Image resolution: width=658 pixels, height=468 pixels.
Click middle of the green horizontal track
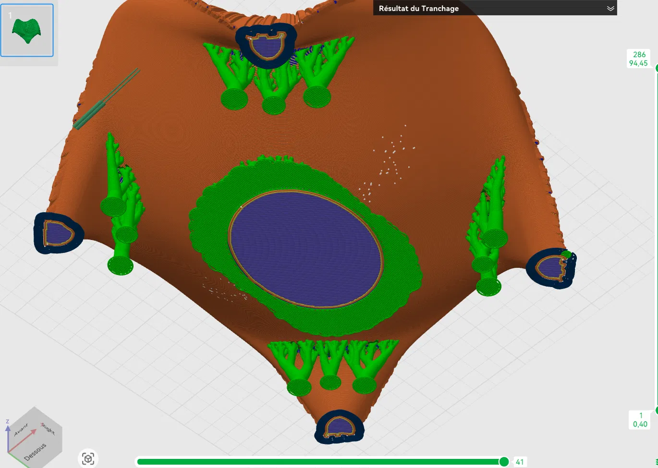point(320,462)
